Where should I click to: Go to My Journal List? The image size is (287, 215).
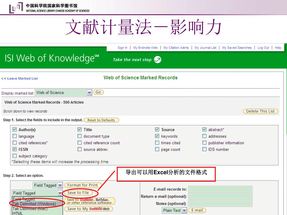point(205,48)
